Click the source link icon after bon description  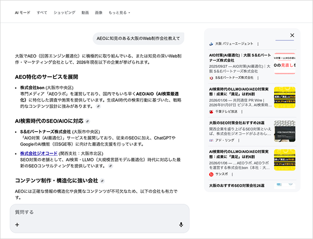point(98,106)
